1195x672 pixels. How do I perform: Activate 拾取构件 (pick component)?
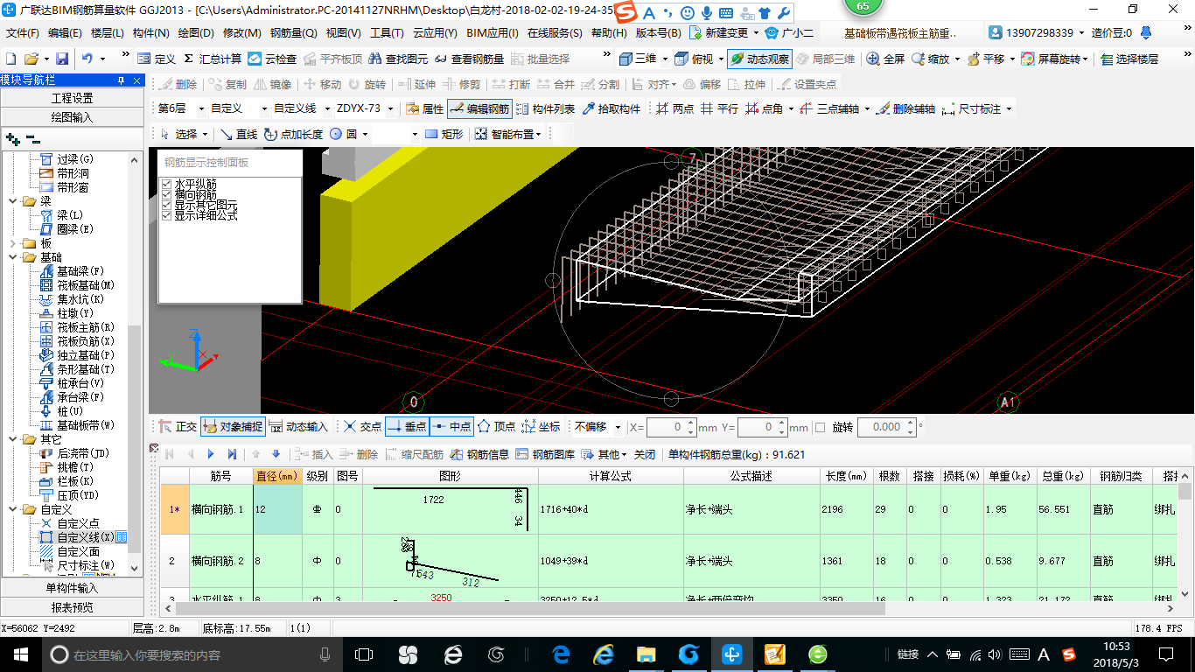611,108
